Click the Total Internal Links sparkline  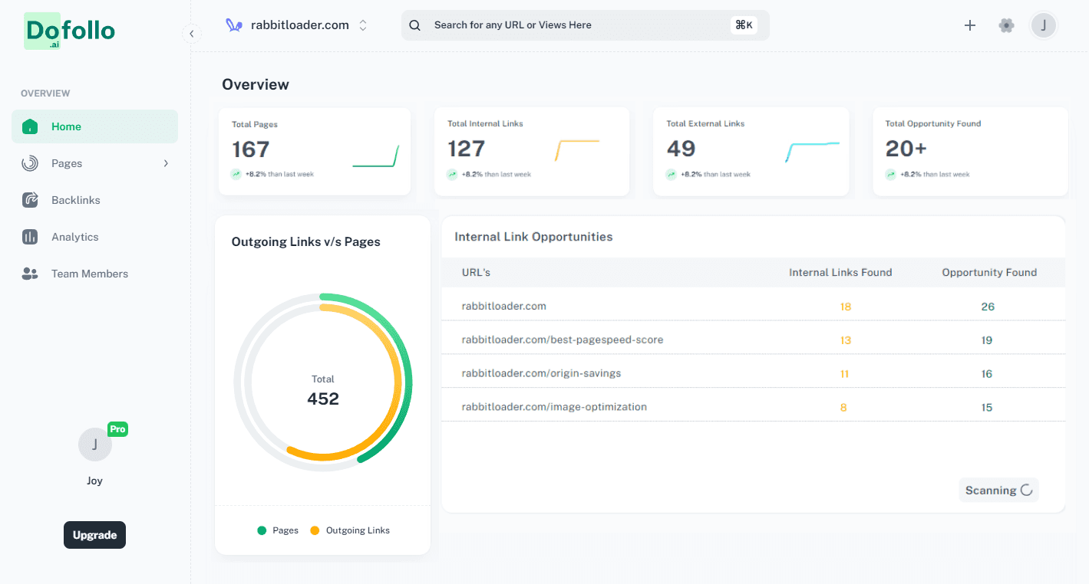pyautogui.click(x=577, y=150)
